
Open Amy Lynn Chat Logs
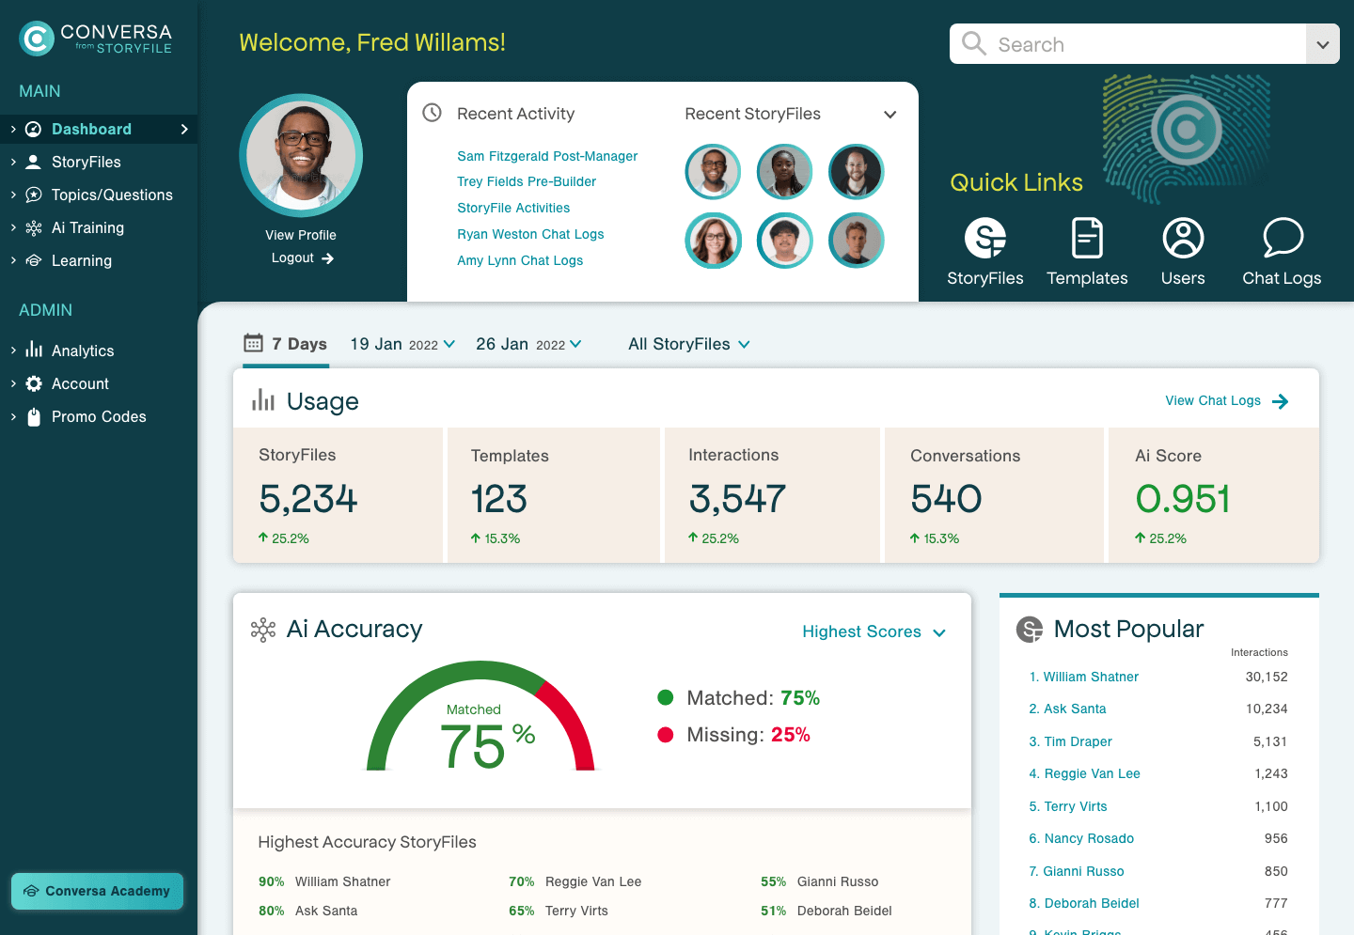520,260
